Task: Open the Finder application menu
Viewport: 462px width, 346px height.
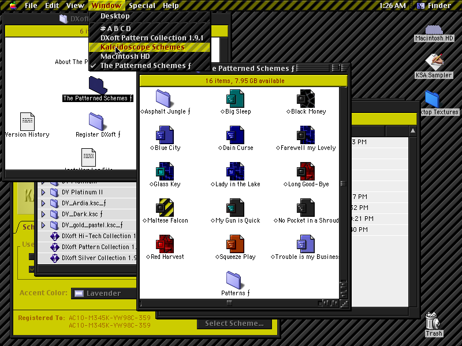Action: (x=434, y=6)
